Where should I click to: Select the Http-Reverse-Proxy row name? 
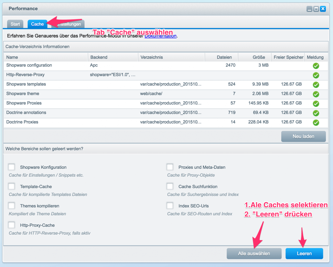coord(25,75)
